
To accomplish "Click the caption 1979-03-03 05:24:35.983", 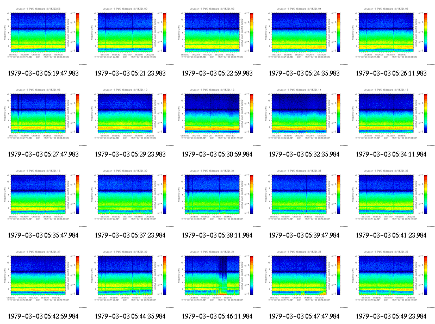I will pyautogui.click(x=304, y=73).
